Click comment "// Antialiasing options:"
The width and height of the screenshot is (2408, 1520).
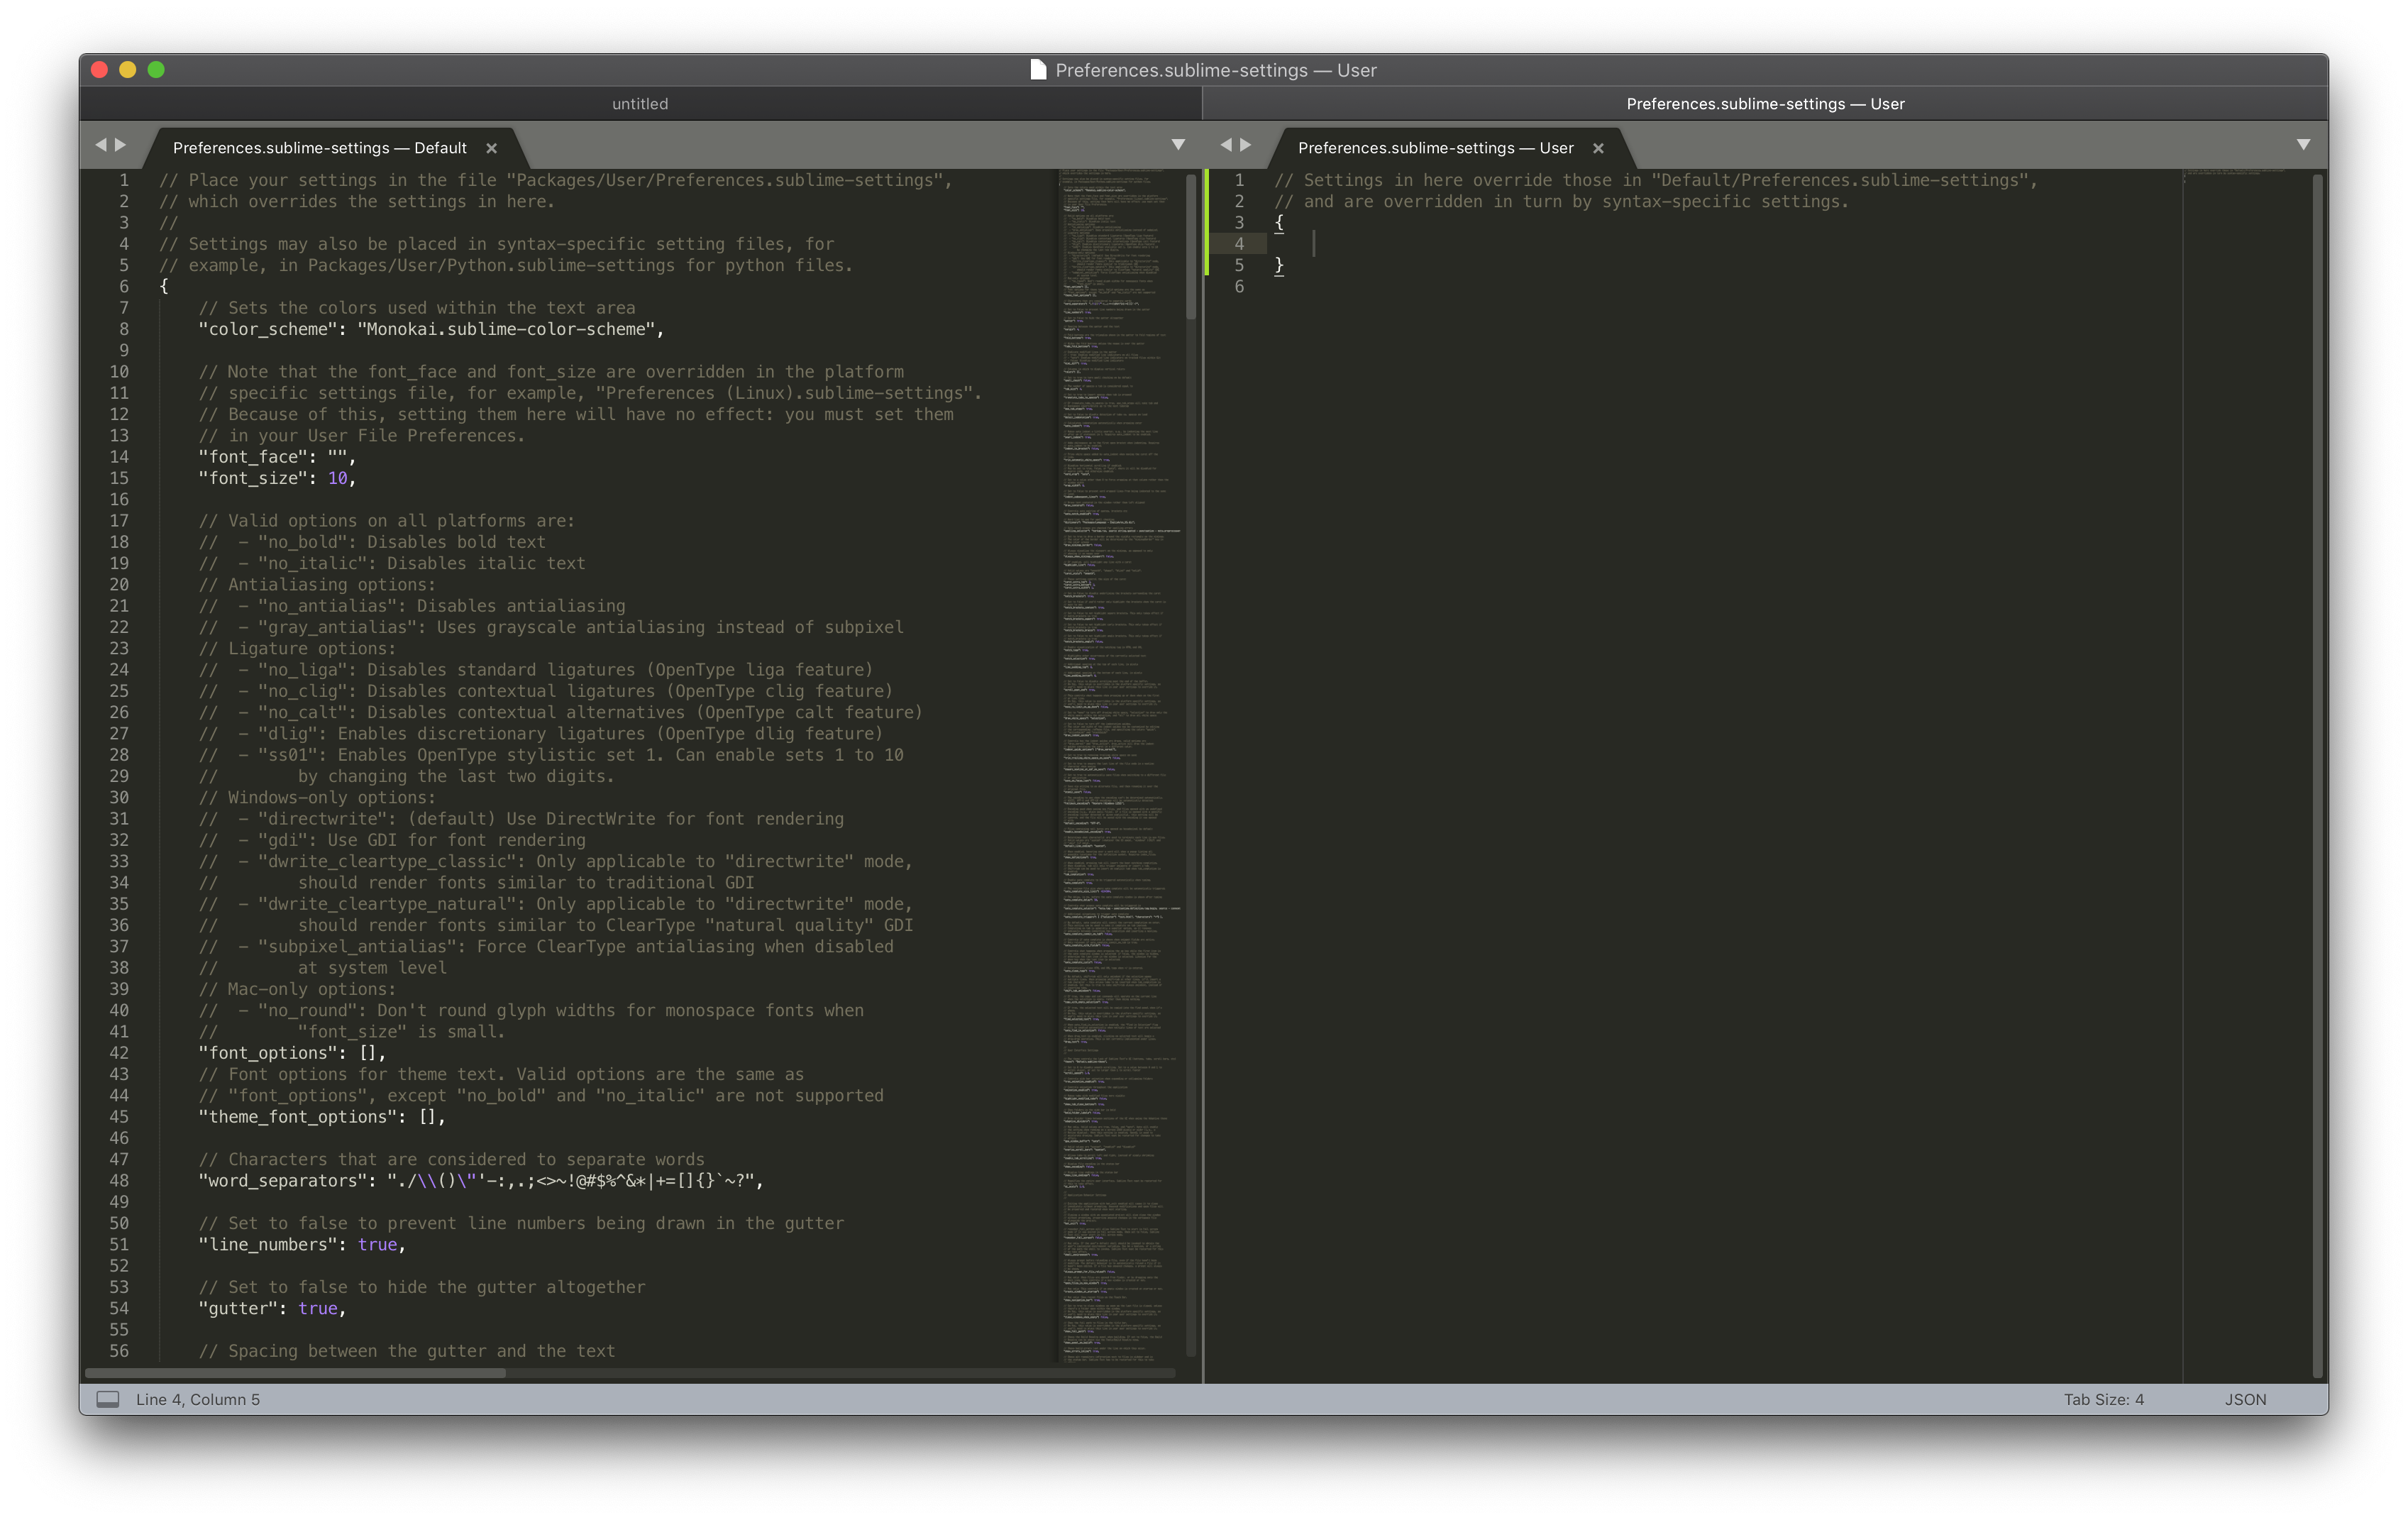[317, 585]
